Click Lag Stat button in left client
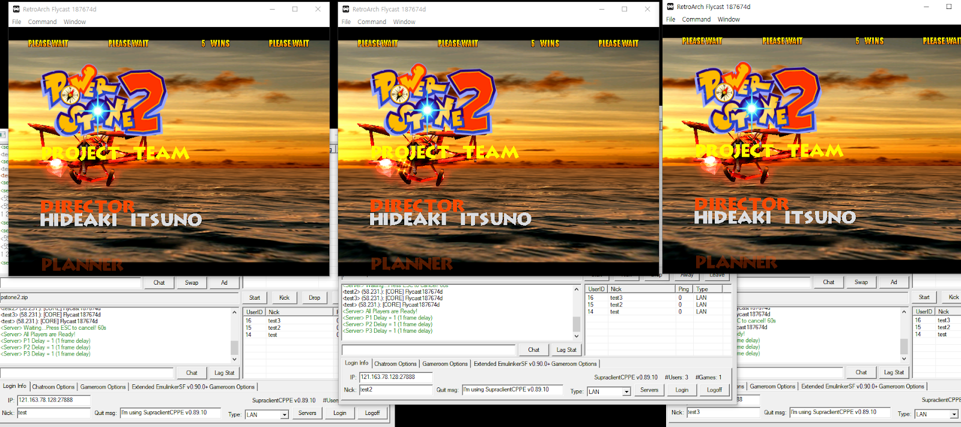This screenshot has width=961, height=427. click(224, 373)
